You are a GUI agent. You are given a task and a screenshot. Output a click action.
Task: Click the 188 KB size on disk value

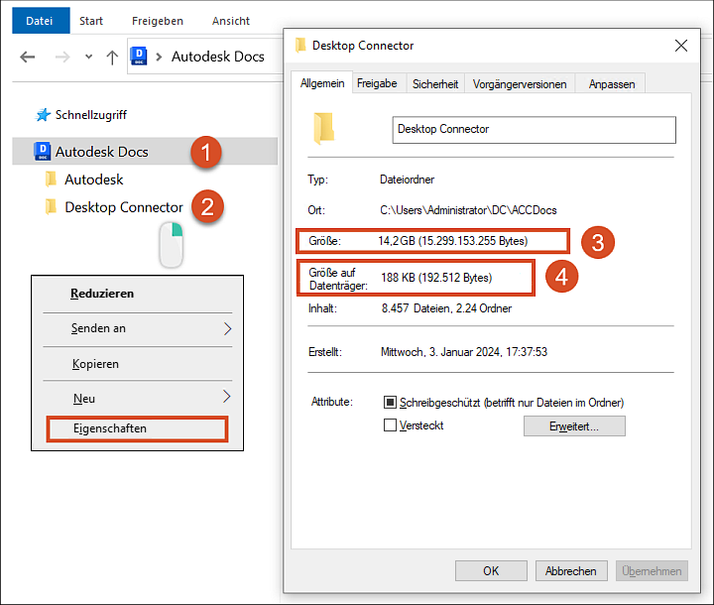(436, 278)
